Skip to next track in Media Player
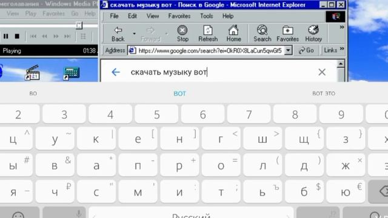Image resolution: width=388 pixels, height=218 pixels. 67,36
